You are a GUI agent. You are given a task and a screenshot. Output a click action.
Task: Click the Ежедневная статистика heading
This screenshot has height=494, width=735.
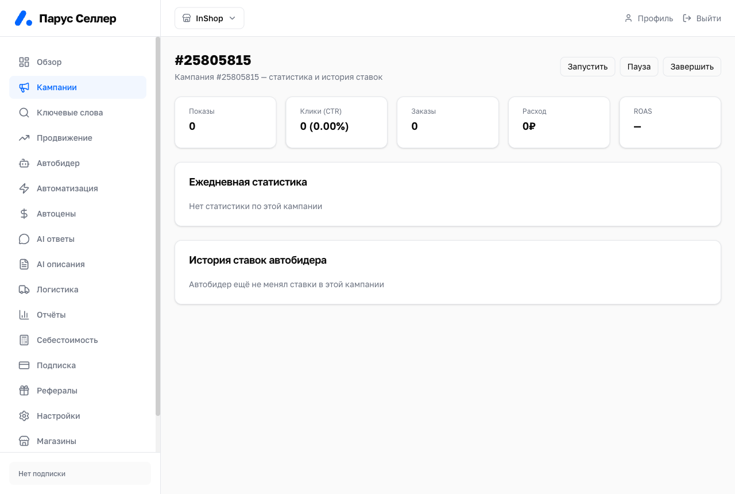coord(248,182)
